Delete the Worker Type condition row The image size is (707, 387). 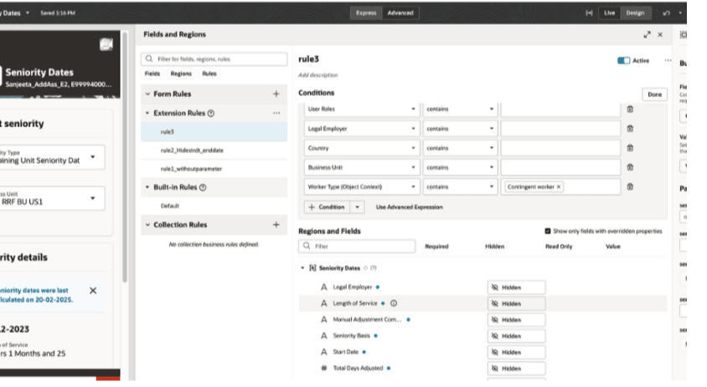pos(630,186)
